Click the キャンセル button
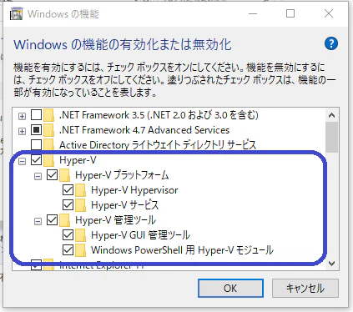 coord(305,289)
